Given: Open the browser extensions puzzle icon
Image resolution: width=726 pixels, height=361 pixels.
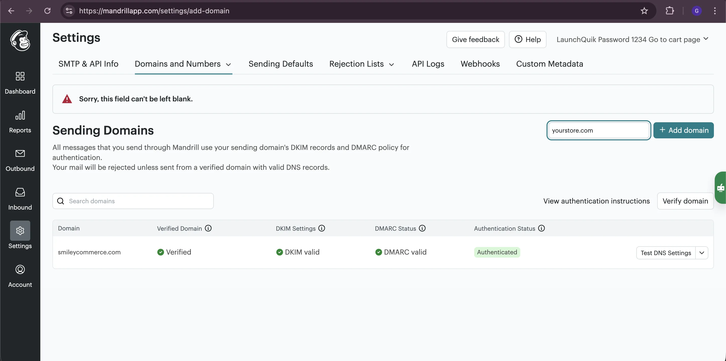Looking at the screenshot, I should click(670, 11).
